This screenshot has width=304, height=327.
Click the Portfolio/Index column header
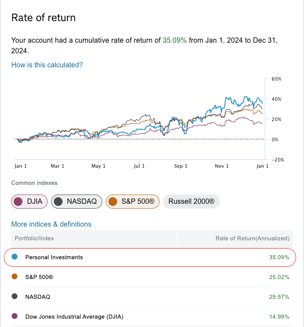33,239
